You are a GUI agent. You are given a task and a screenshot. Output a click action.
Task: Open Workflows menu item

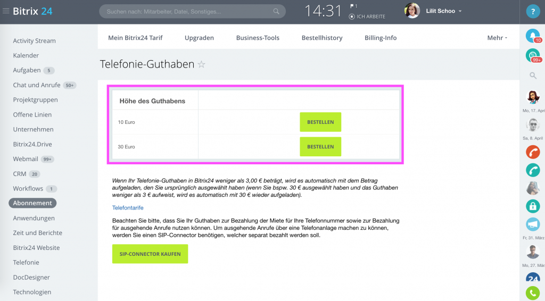[28, 188]
